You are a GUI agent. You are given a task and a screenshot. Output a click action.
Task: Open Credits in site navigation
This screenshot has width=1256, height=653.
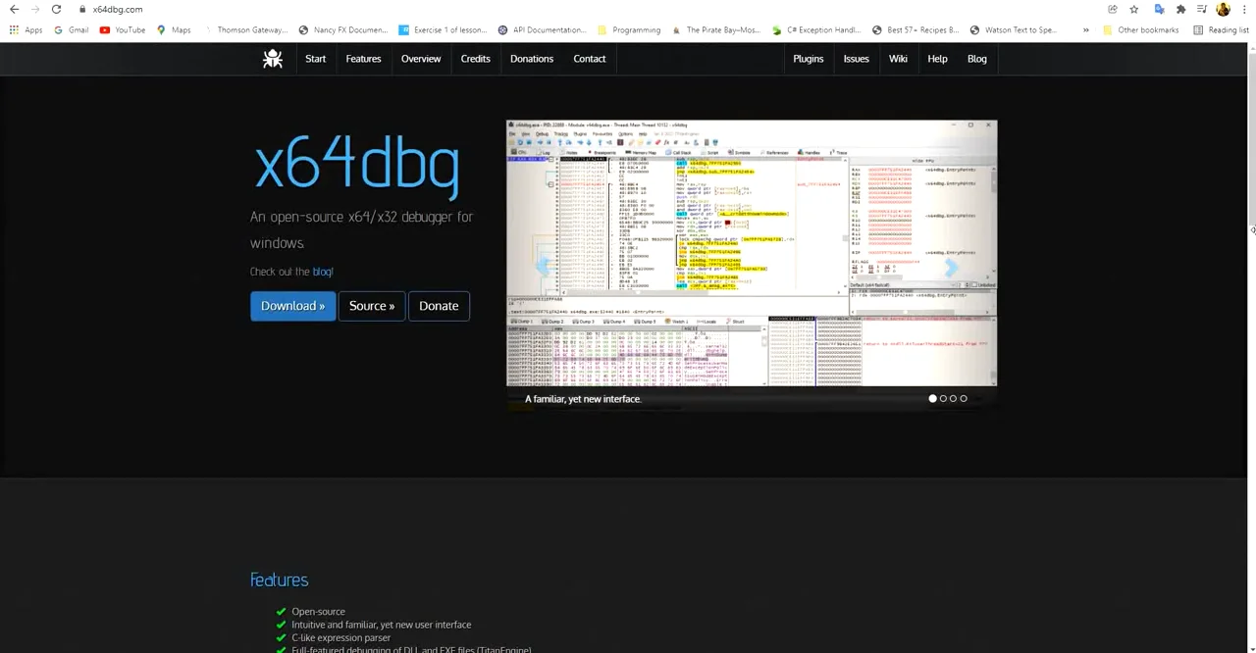coord(475,59)
